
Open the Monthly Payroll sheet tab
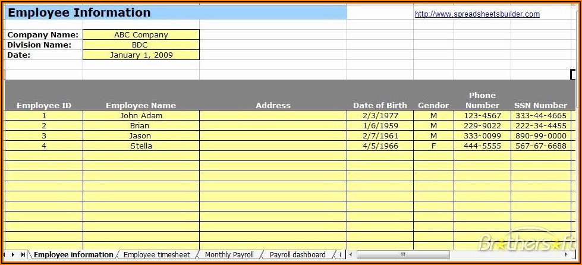(x=229, y=255)
